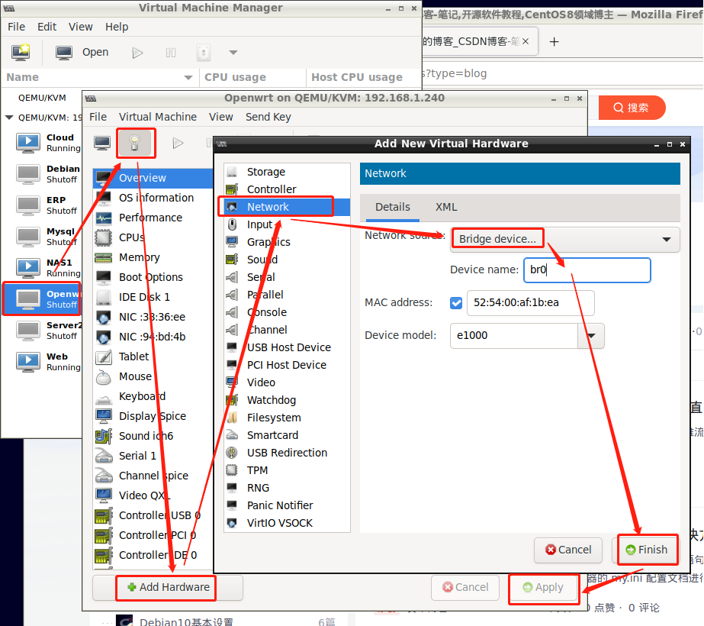Click the create new virtual machine icon
Screen dimensions: 704x626
21,52
